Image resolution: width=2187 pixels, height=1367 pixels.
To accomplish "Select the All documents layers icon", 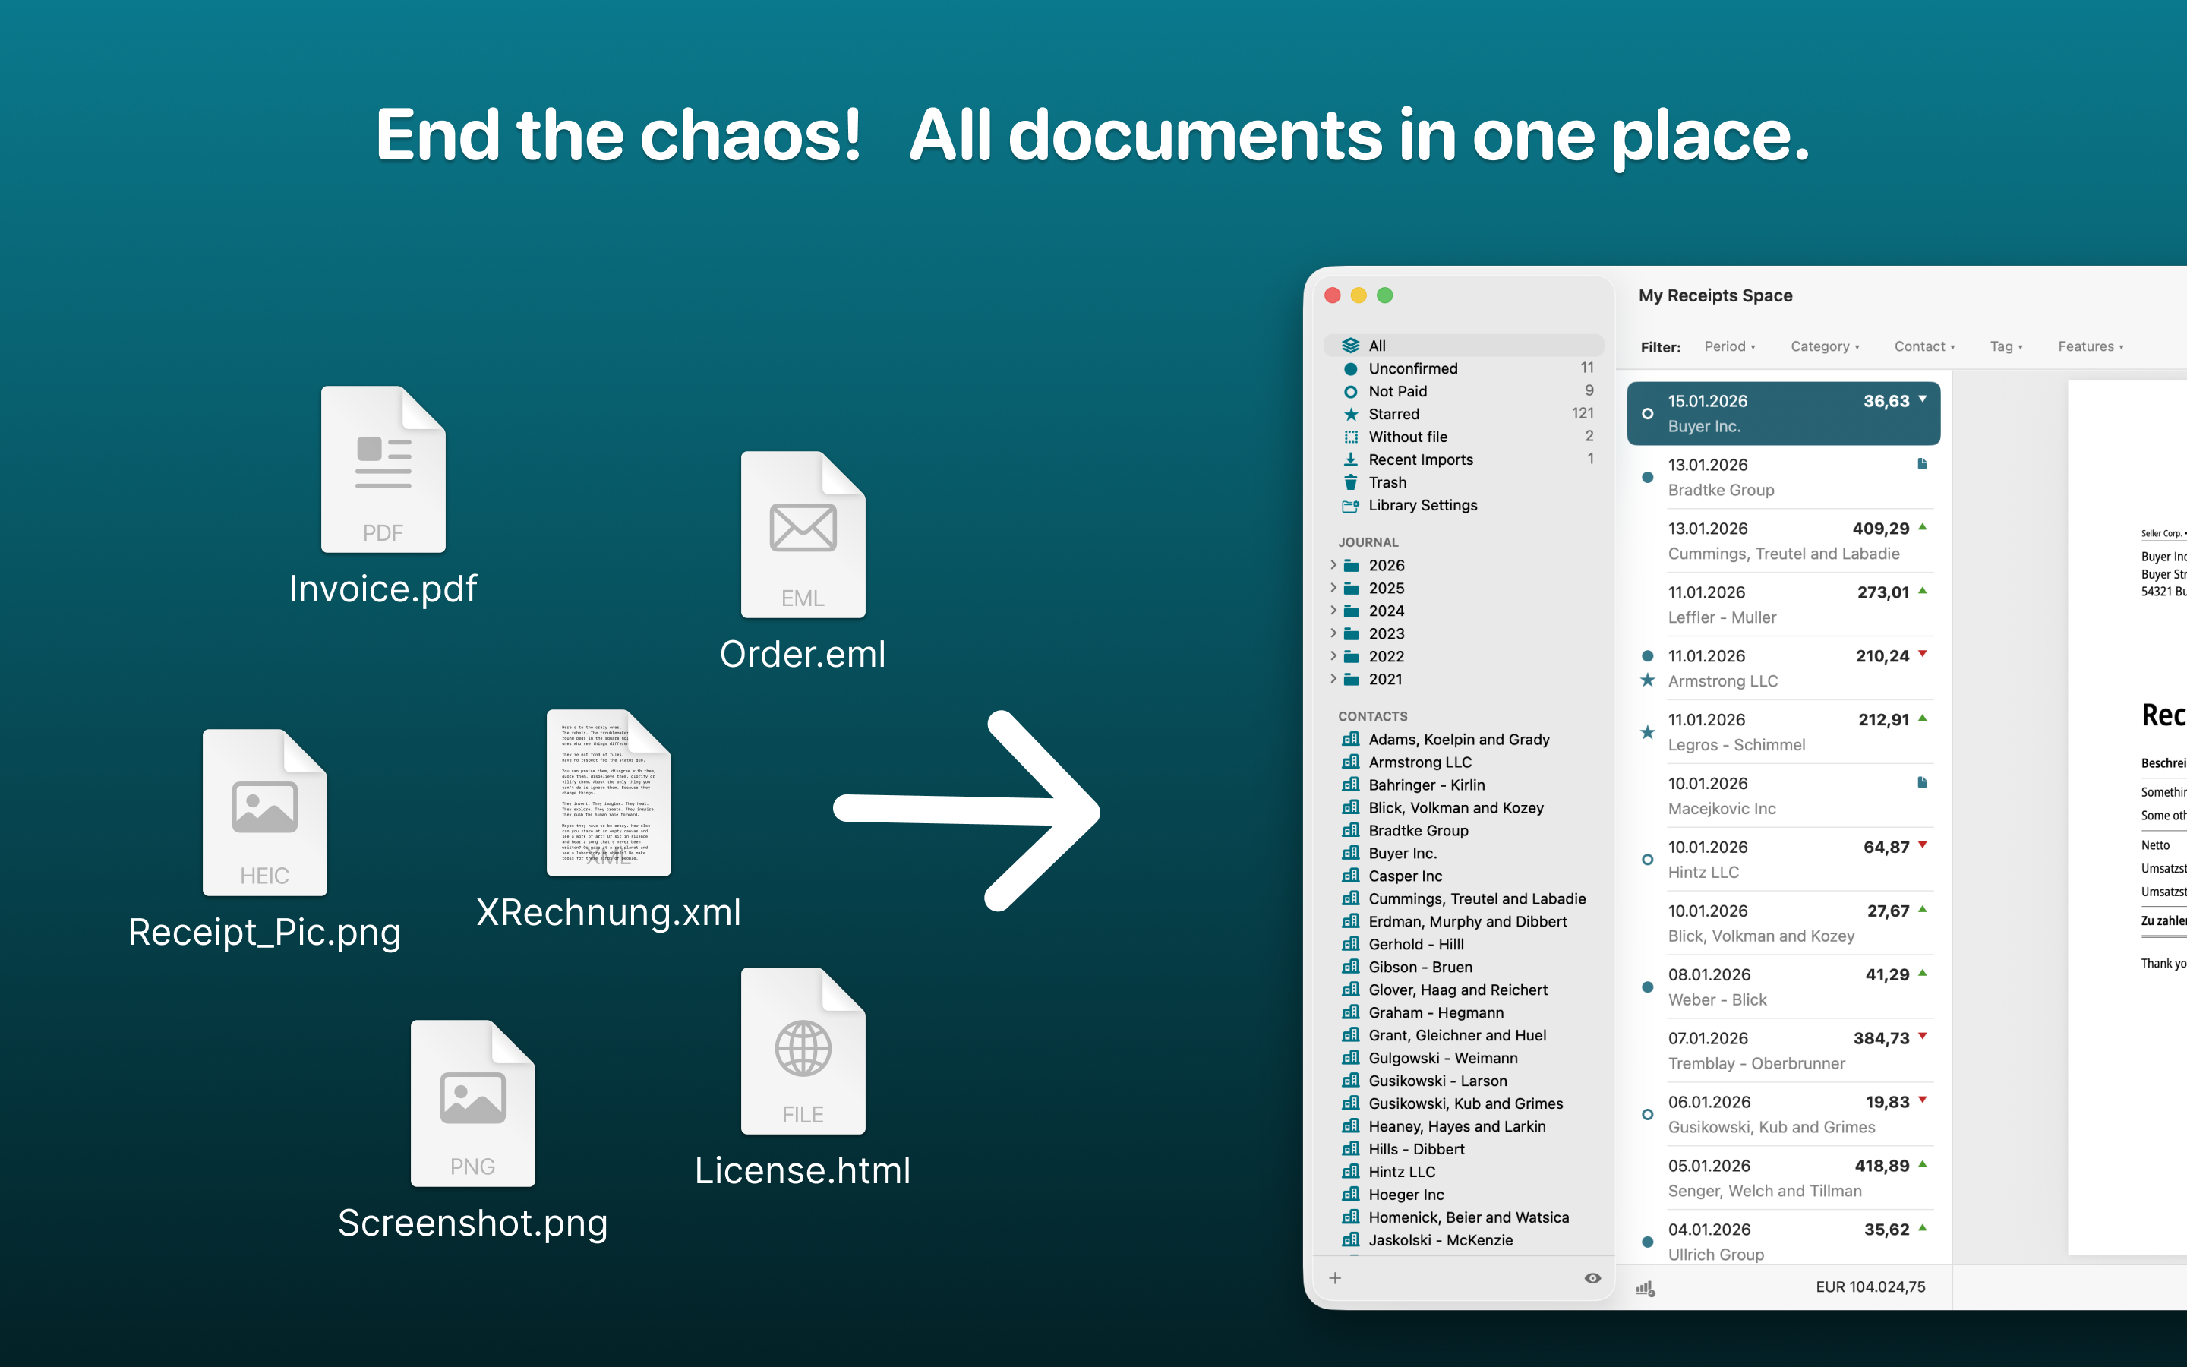I will [x=1350, y=346].
